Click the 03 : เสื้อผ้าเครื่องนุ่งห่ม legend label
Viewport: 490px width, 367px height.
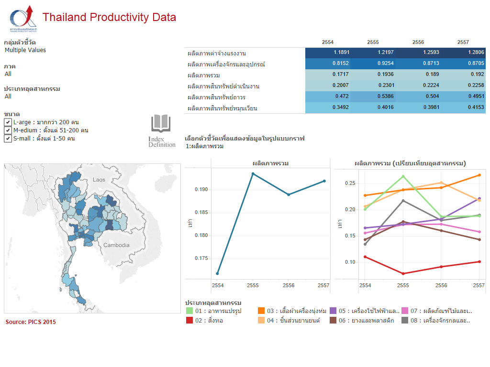pyautogui.click(x=297, y=311)
